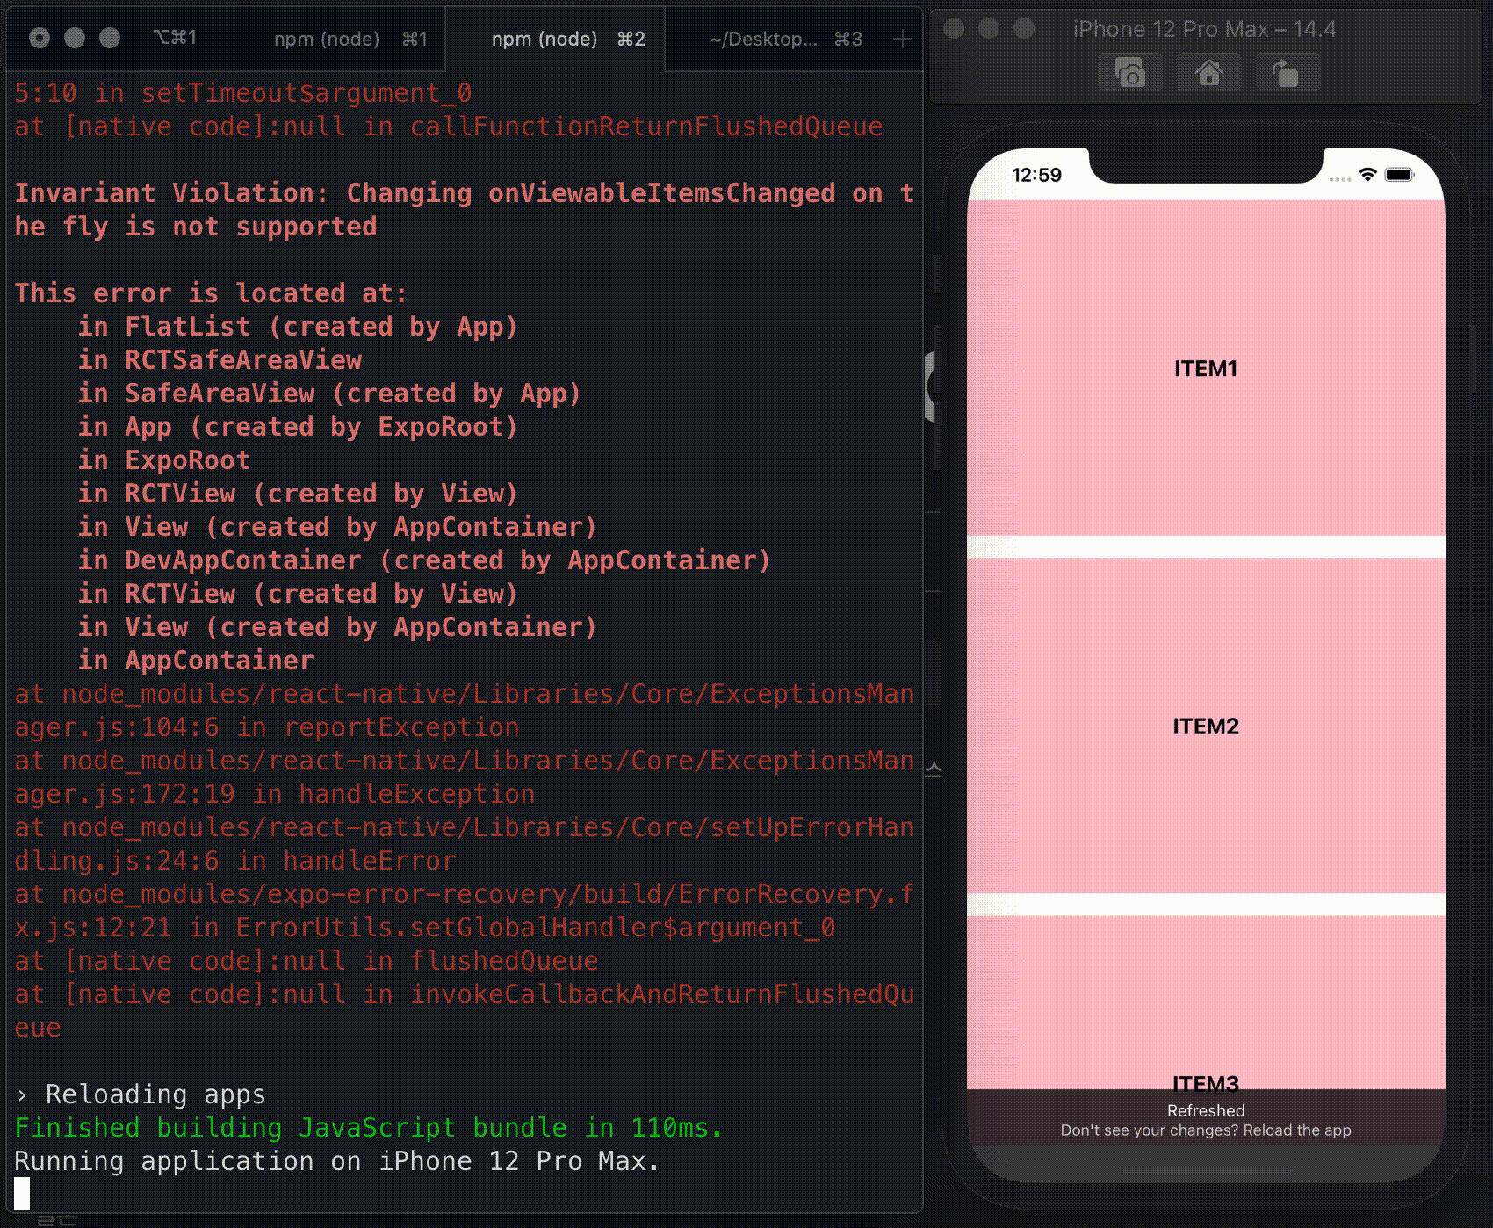Zoom the iPhone simulator window

click(1024, 29)
